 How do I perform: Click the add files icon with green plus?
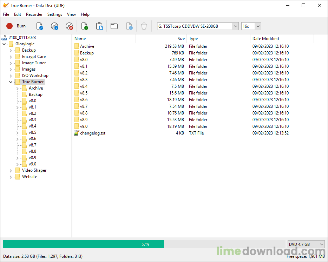85,26
